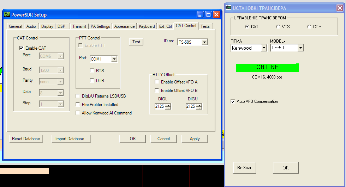Uncheck the Enable CAT checkbox
Viewport: 346px width, 187px height.
pyautogui.click(x=21, y=48)
